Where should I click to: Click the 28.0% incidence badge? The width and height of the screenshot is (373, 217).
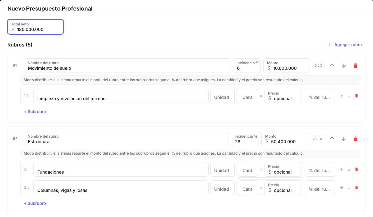(x=318, y=139)
